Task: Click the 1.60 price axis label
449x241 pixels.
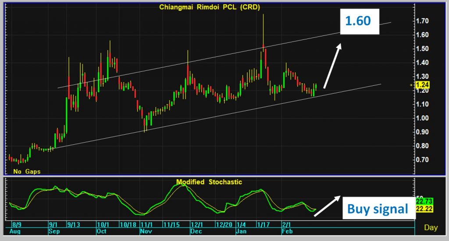Action: (422, 35)
